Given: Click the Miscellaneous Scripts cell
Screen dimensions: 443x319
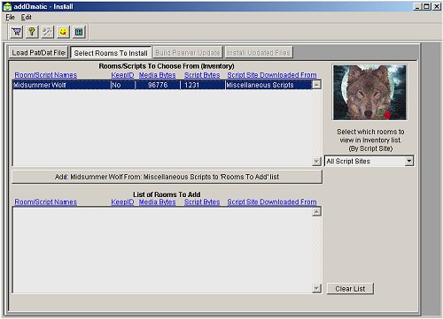Looking at the screenshot, I should pyautogui.click(x=268, y=85).
